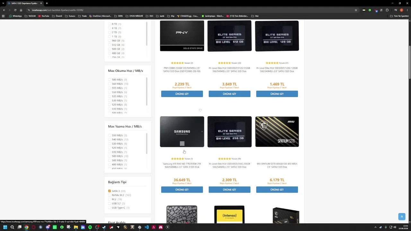Add the Samsung 870 EVO to favorites
The width and height of the screenshot is (411, 231).
click(200, 110)
